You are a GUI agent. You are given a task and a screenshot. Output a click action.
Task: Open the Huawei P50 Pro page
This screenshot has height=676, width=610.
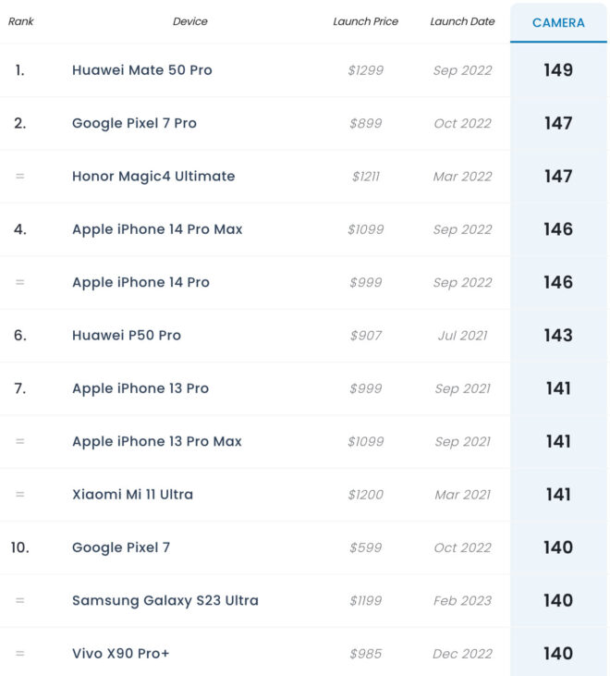tap(127, 336)
